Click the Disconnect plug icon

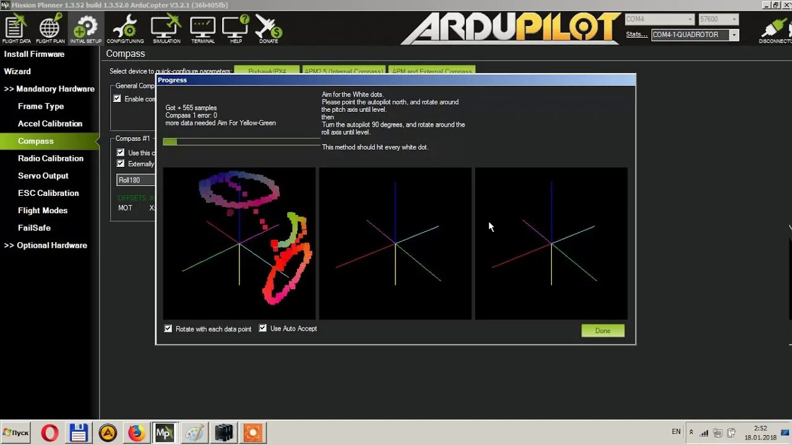776,29
